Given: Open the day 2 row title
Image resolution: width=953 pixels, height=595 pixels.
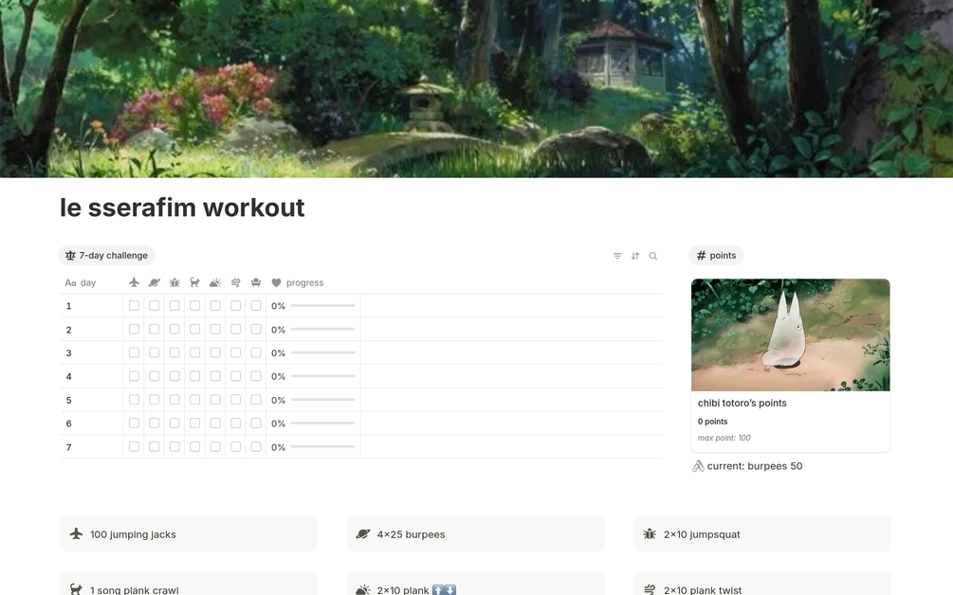Looking at the screenshot, I should tap(68, 330).
